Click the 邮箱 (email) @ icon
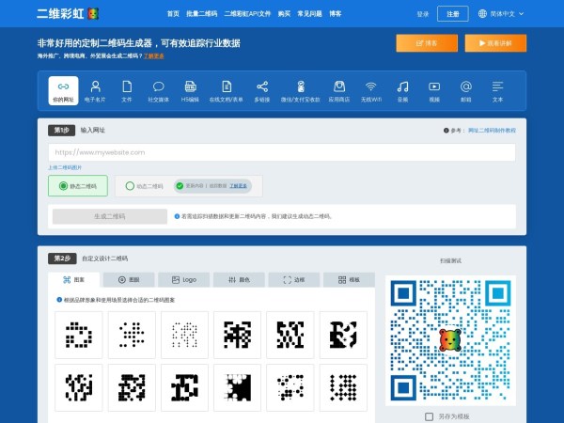Viewport: 564px width, 423px height. (466, 90)
